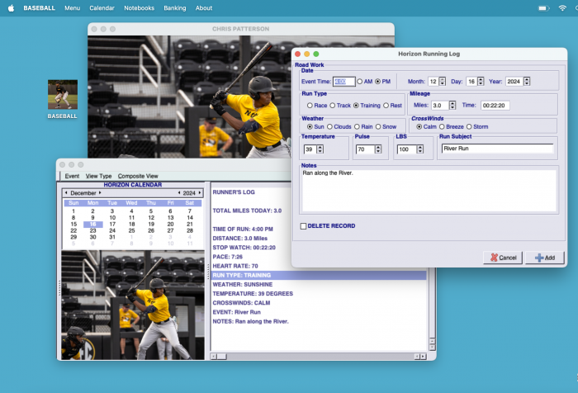Image resolution: width=578 pixels, height=393 pixels.
Task: Click the BASEBALL desktop icon
Action: [x=62, y=95]
